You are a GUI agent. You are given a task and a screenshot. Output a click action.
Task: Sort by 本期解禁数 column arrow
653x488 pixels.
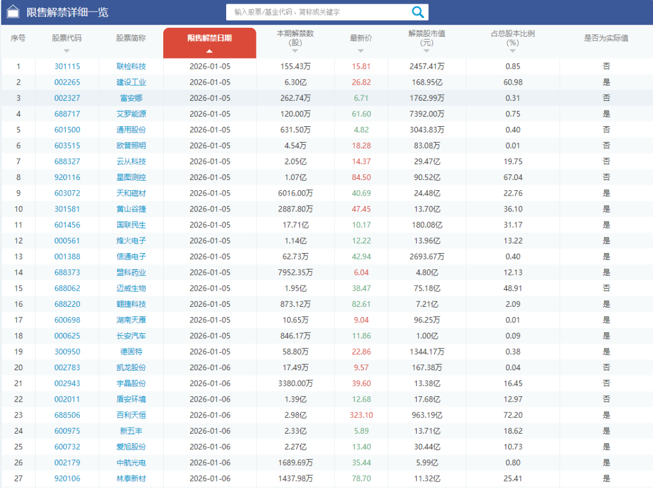pyautogui.click(x=295, y=51)
